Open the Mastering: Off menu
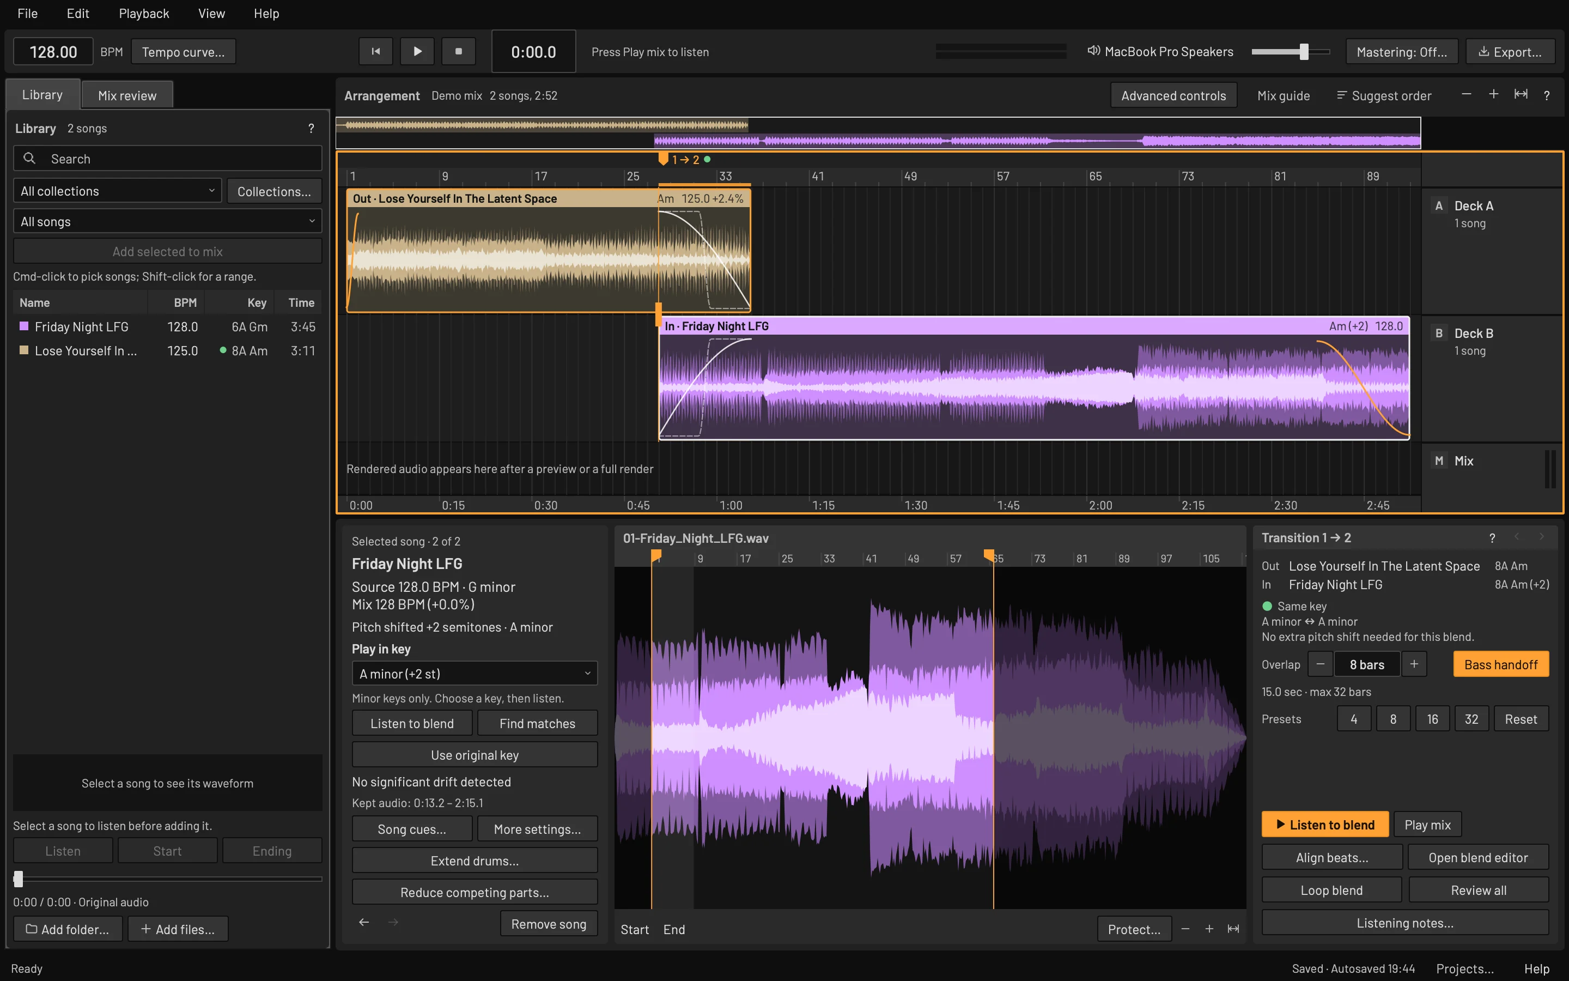Screen dimensions: 1569x981 coord(1402,51)
